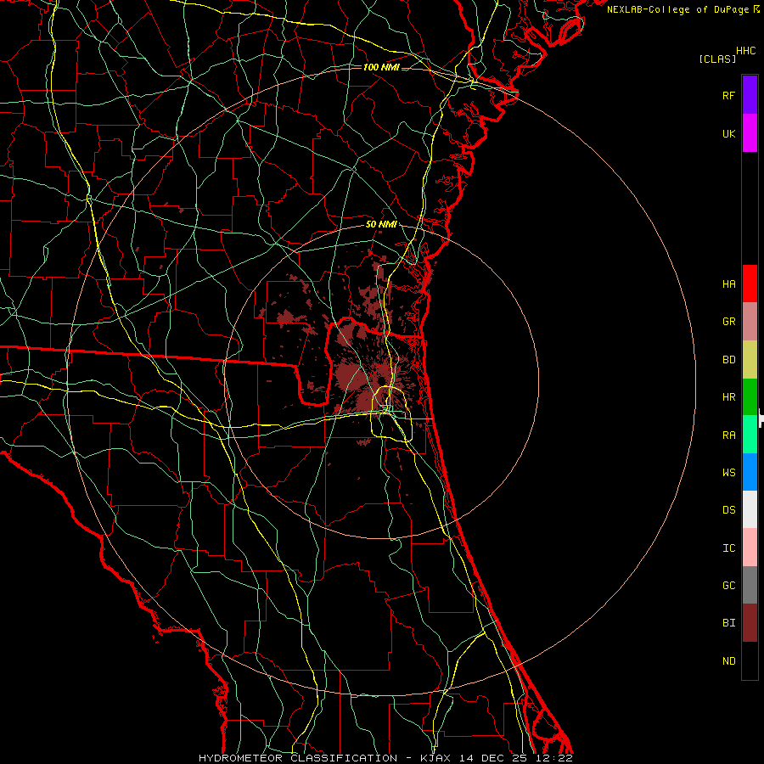Click the 50 NMI range ring label

pyautogui.click(x=381, y=224)
